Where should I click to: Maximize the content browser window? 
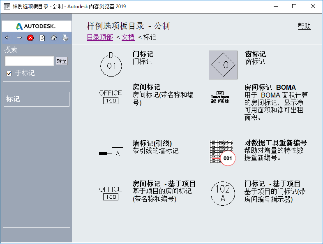pos(294,7)
